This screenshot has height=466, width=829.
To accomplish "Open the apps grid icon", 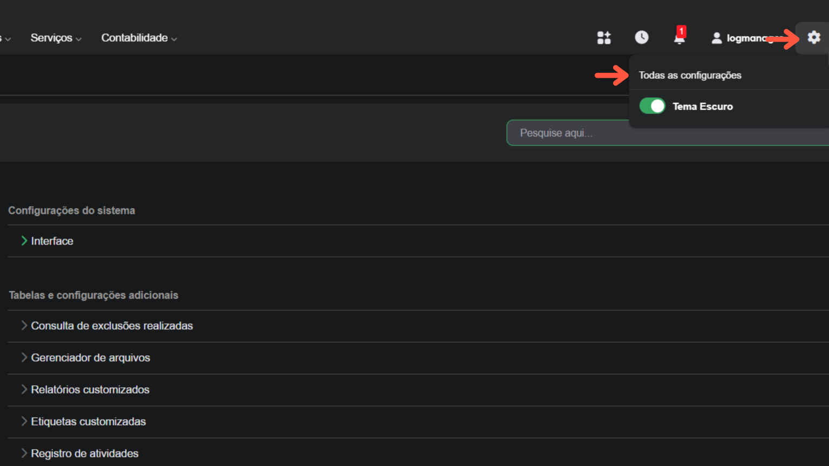I will coord(604,38).
